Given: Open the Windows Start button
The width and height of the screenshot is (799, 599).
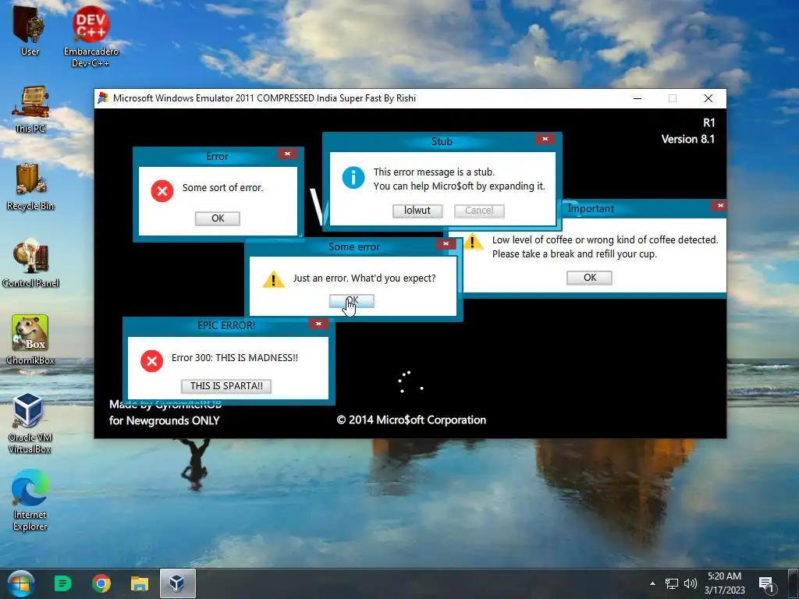Looking at the screenshot, I should point(20,583).
